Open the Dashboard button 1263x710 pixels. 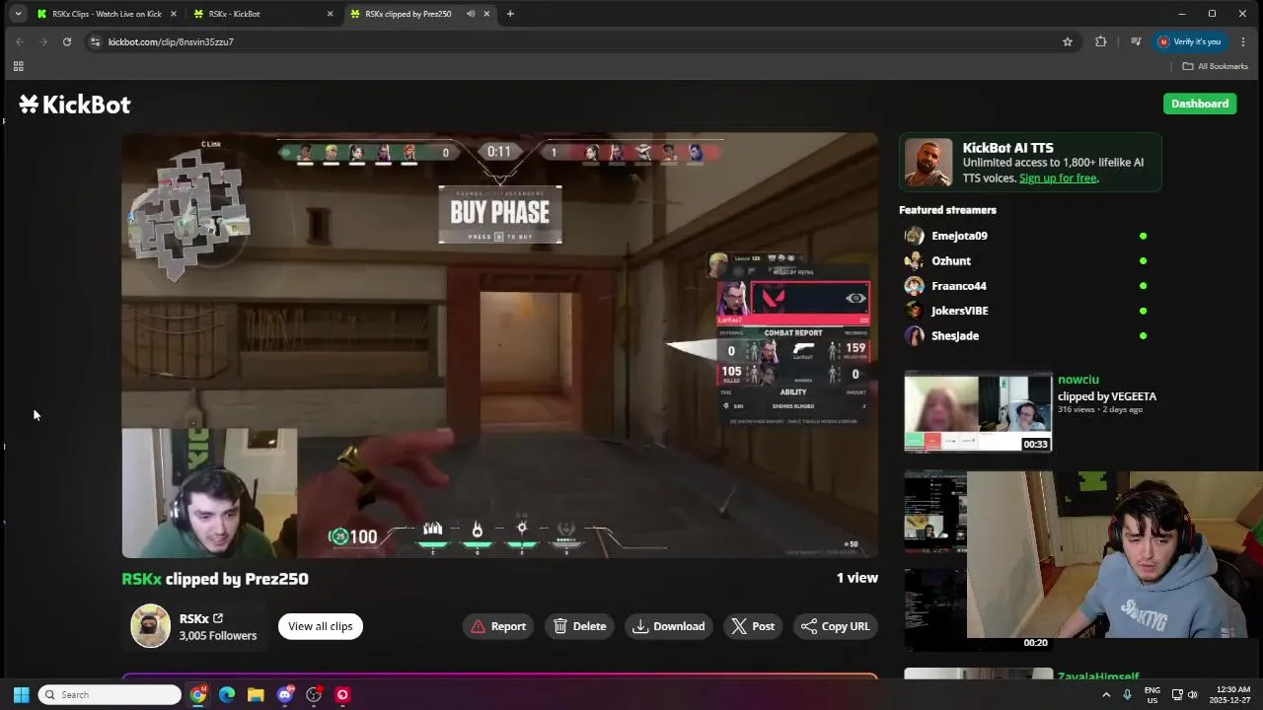[x=1200, y=104]
